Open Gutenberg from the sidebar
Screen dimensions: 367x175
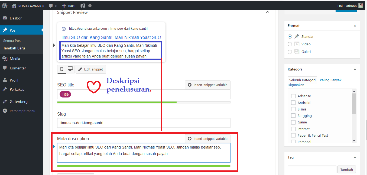(x=18, y=102)
